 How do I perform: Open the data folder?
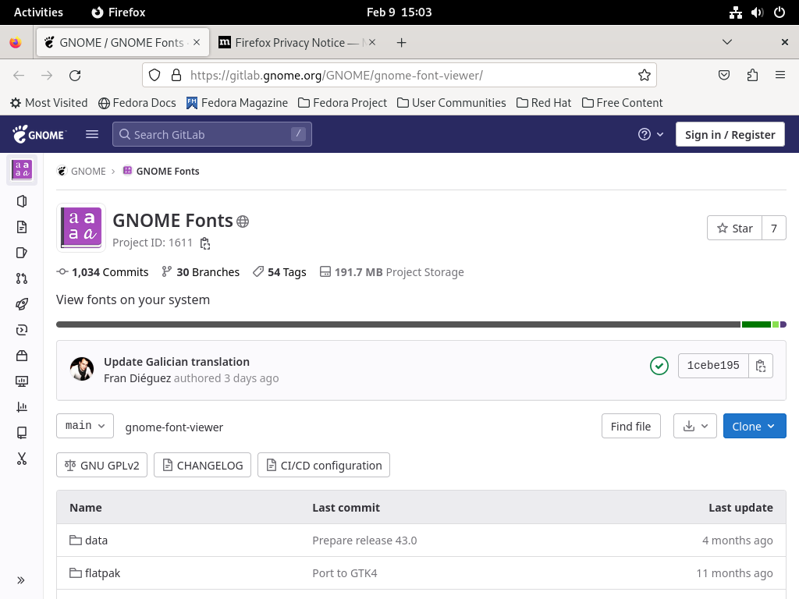(x=96, y=541)
